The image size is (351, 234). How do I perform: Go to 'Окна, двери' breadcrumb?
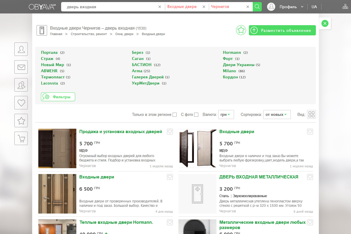tap(124, 34)
